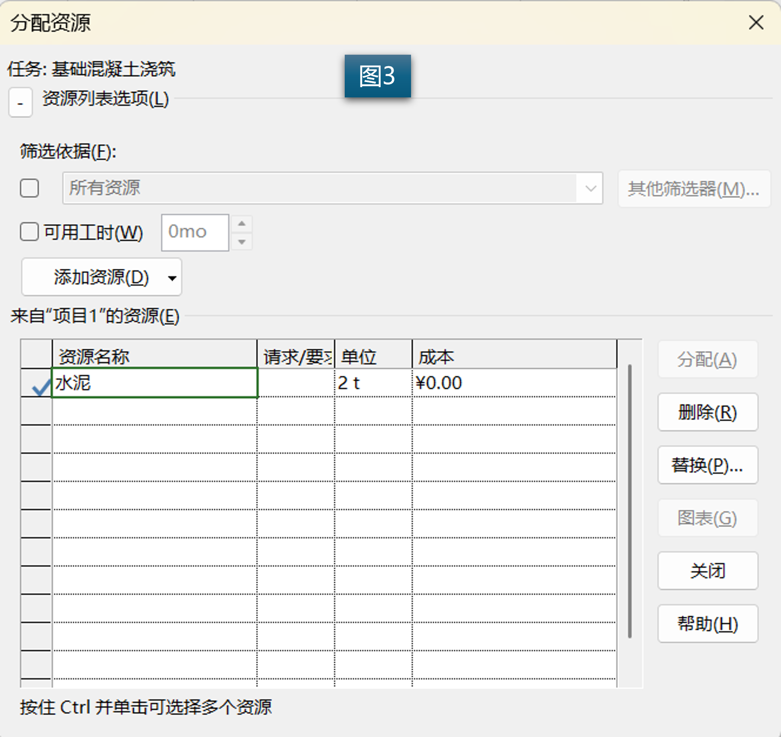Click the 请求/要求 column header
This screenshot has height=737, width=781.
[296, 355]
